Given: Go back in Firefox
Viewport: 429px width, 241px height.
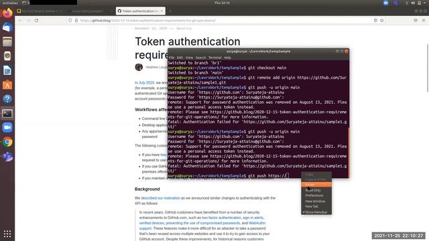Looking at the screenshot, I should coord(20,21).
